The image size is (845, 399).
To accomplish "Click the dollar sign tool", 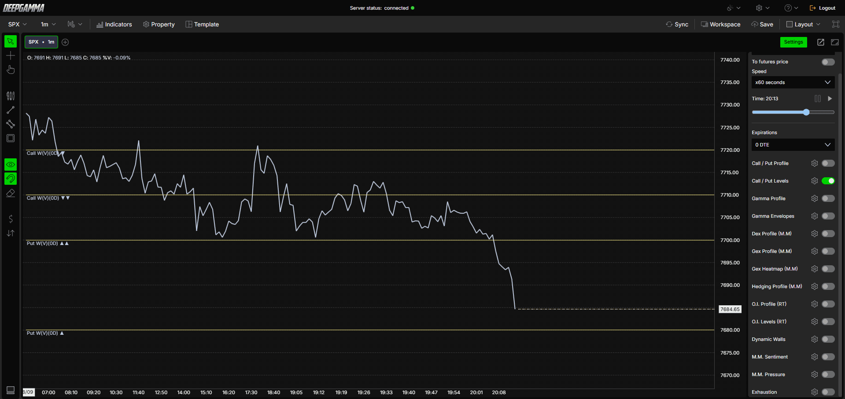I will [11, 219].
